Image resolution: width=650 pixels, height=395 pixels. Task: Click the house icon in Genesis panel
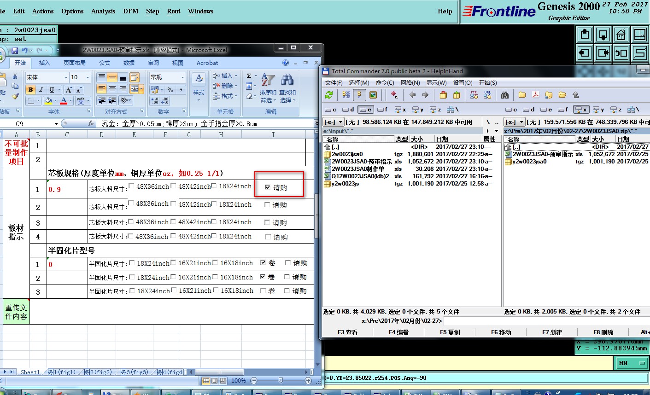[x=621, y=35]
